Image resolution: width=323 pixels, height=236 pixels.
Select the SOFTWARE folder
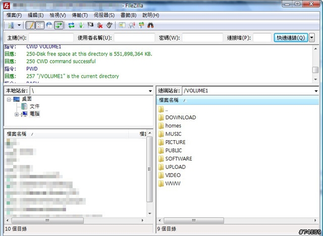pos(179,159)
